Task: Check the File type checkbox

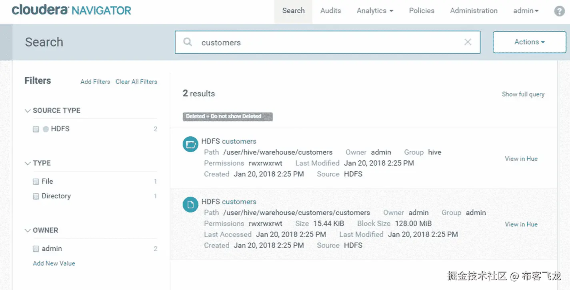Action: (x=36, y=182)
